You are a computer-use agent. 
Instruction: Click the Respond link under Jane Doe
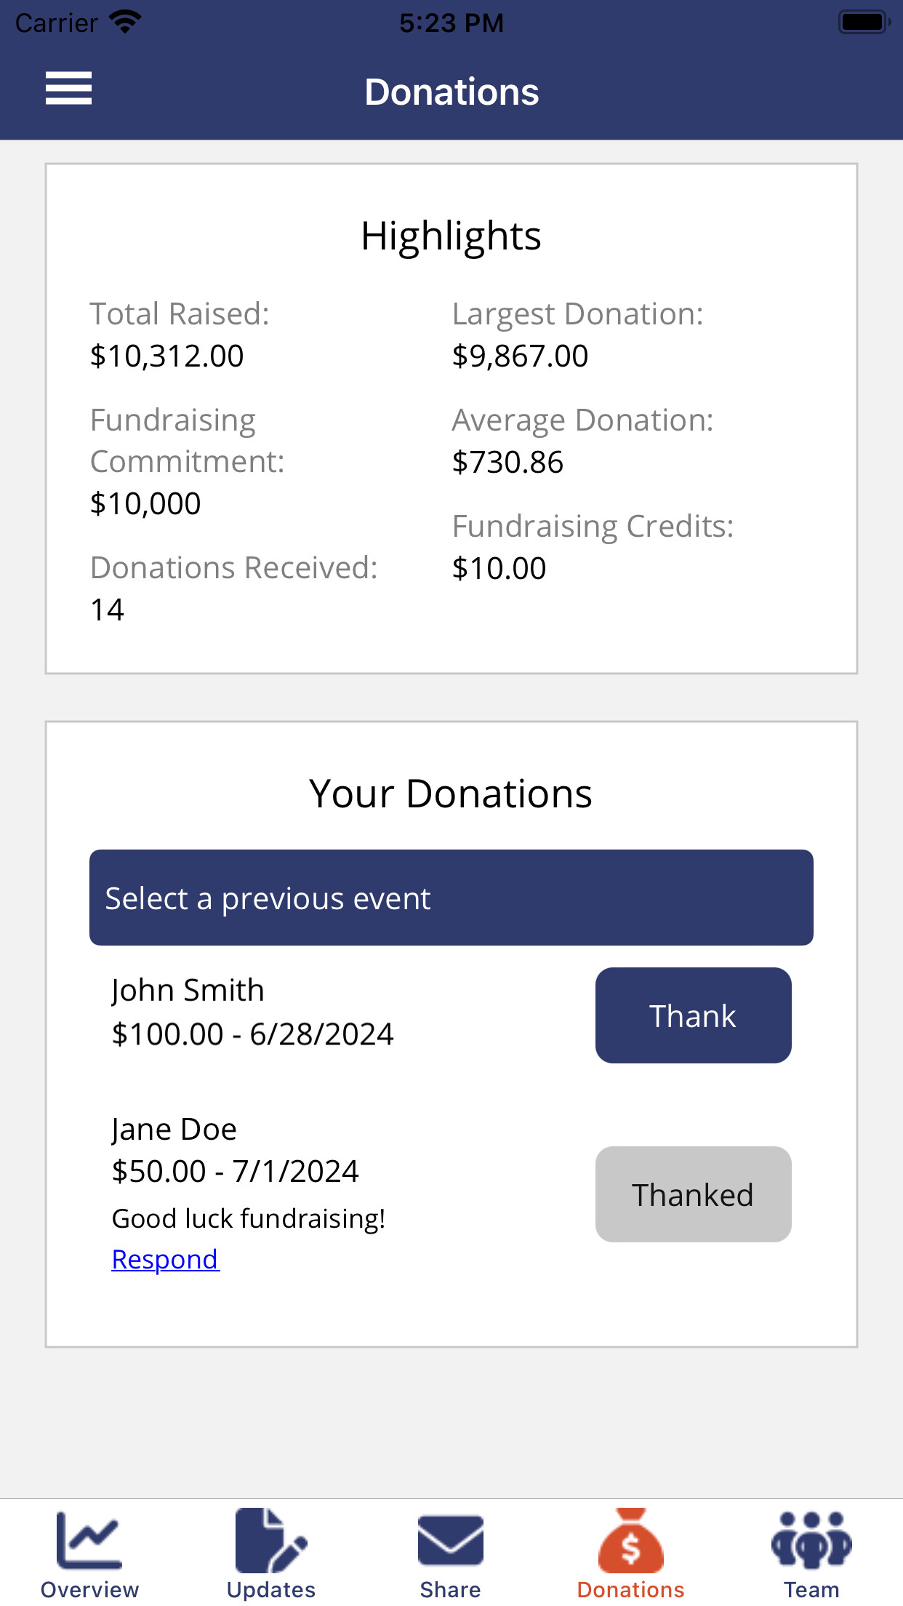(x=165, y=1260)
